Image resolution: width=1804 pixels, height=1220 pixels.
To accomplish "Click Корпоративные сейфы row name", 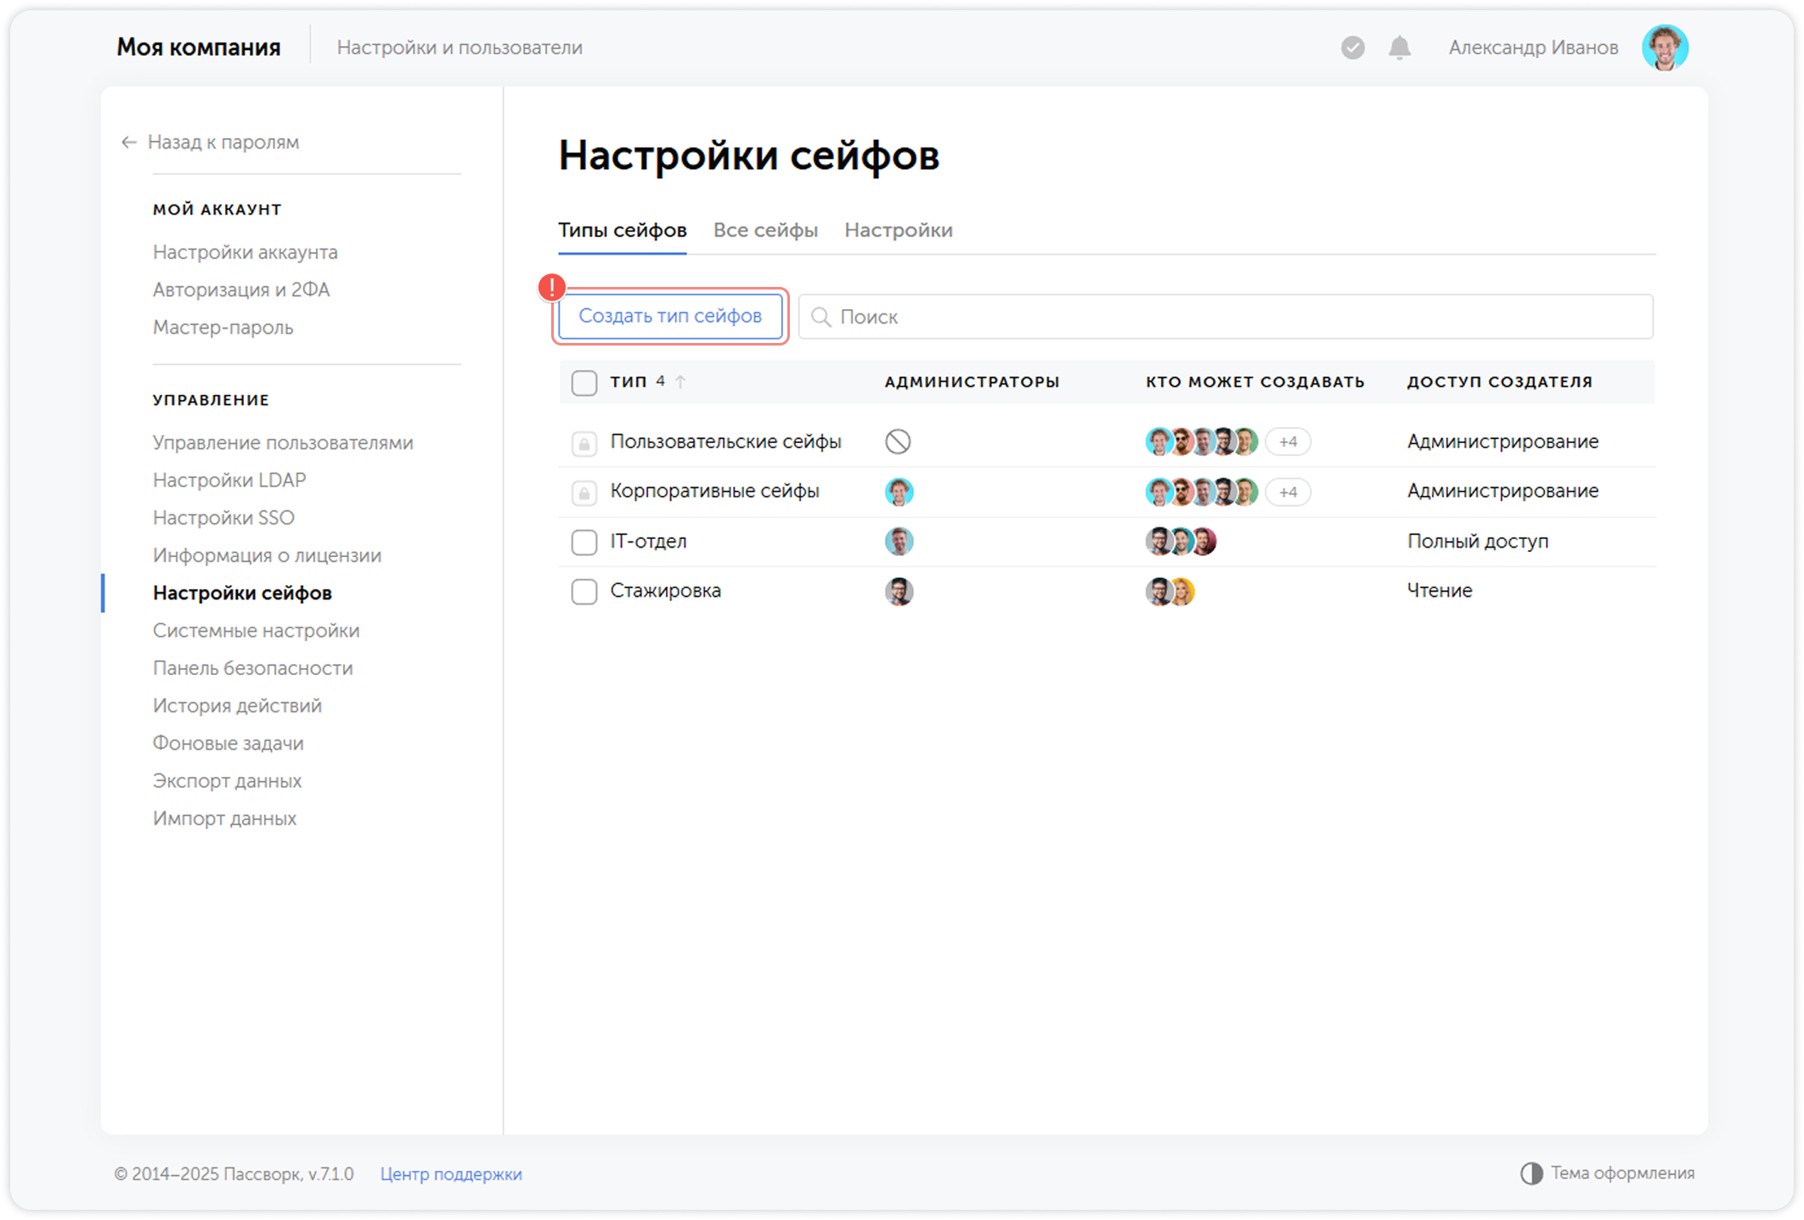I will pyautogui.click(x=715, y=491).
